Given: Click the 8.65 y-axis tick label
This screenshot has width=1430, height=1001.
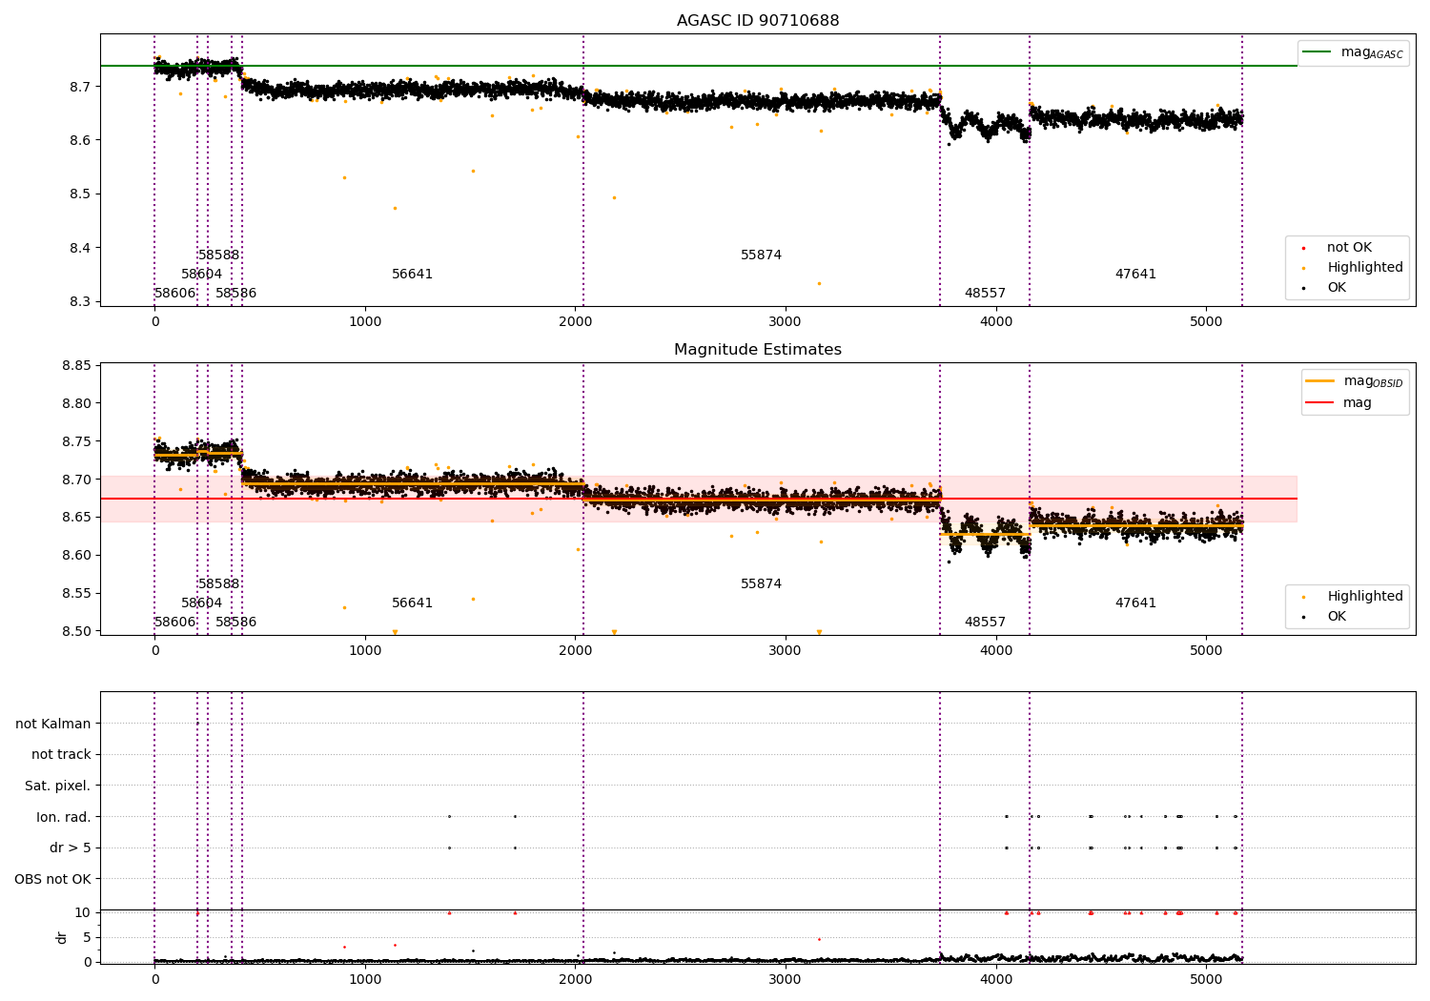Looking at the screenshot, I should pos(76,518).
